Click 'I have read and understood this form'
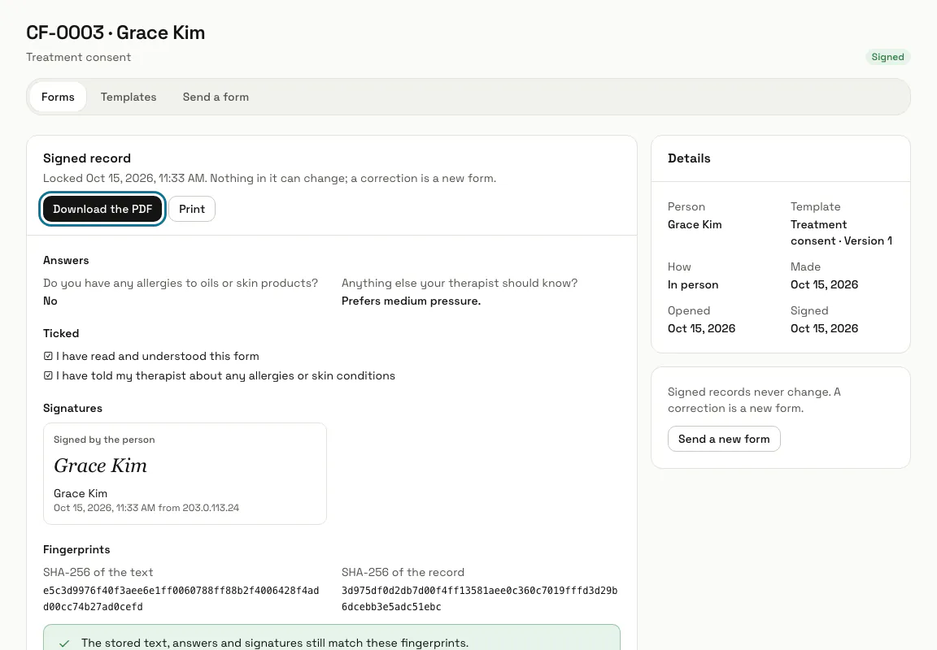This screenshot has height=650, width=937. click(x=158, y=357)
